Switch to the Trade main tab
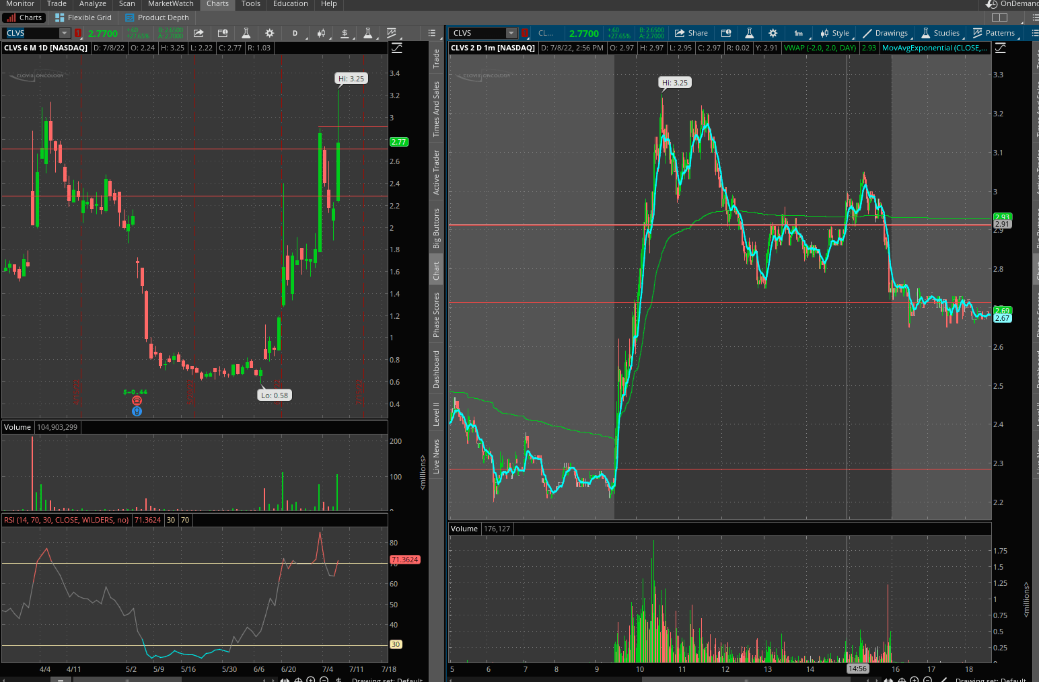 click(57, 4)
